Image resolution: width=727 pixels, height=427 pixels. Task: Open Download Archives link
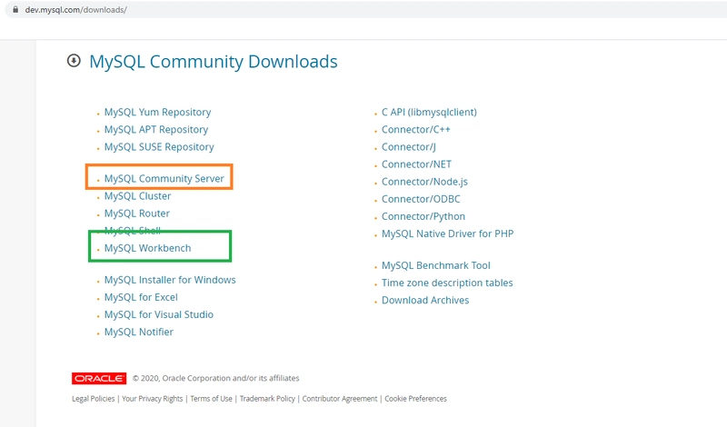click(x=425, y=301)
